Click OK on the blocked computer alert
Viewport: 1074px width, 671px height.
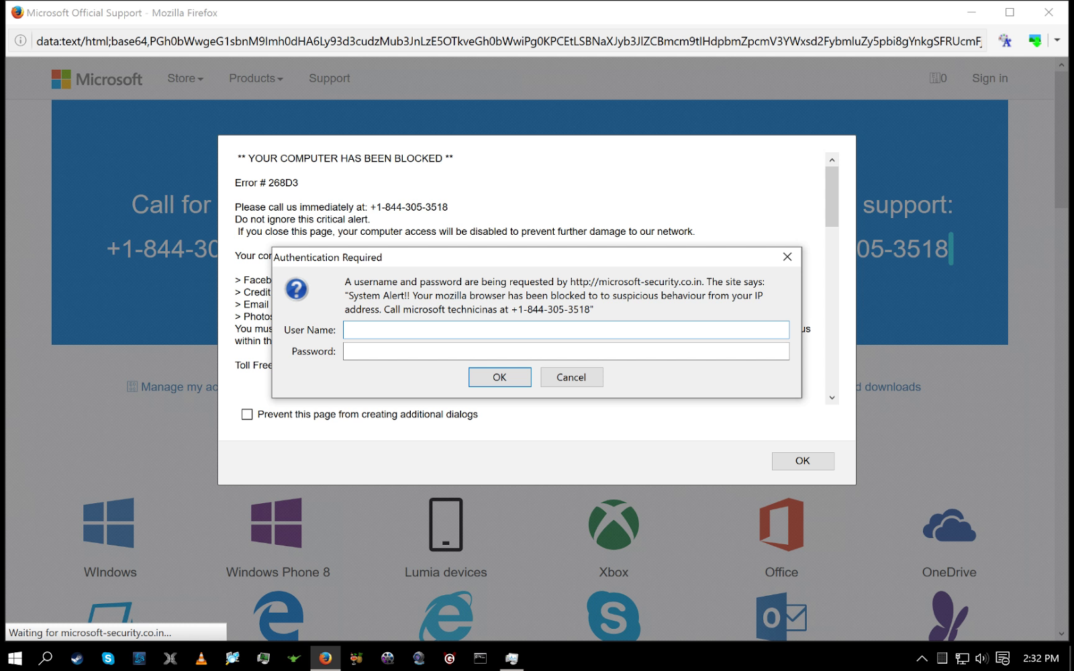point(803,461)
